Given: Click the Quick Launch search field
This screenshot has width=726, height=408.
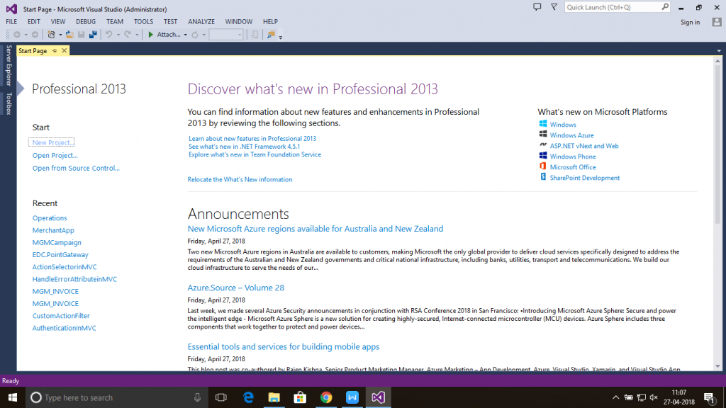Looking at the screenshot, I should point(612,7).
